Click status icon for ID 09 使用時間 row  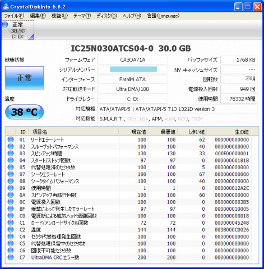[11, 188]
